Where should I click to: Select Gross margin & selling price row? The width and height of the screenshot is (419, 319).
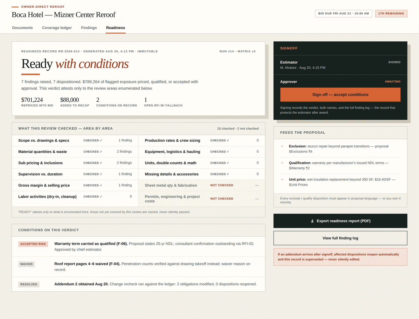75,185
